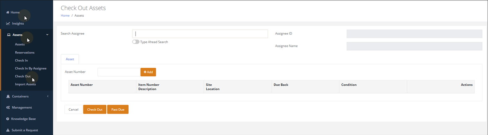The width and height of the screenshot is (488, 135).
Task: Click the Assets laptop icon
Action: pos(9,35)
